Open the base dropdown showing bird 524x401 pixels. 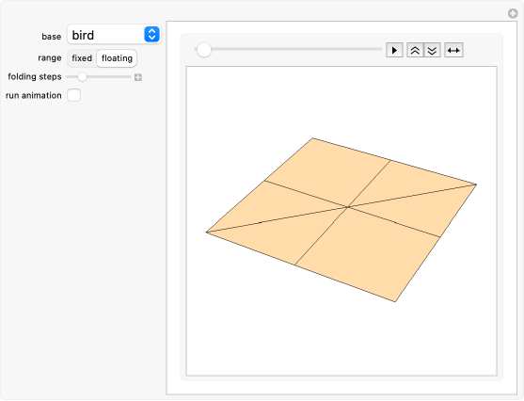[x=114, y=35]
